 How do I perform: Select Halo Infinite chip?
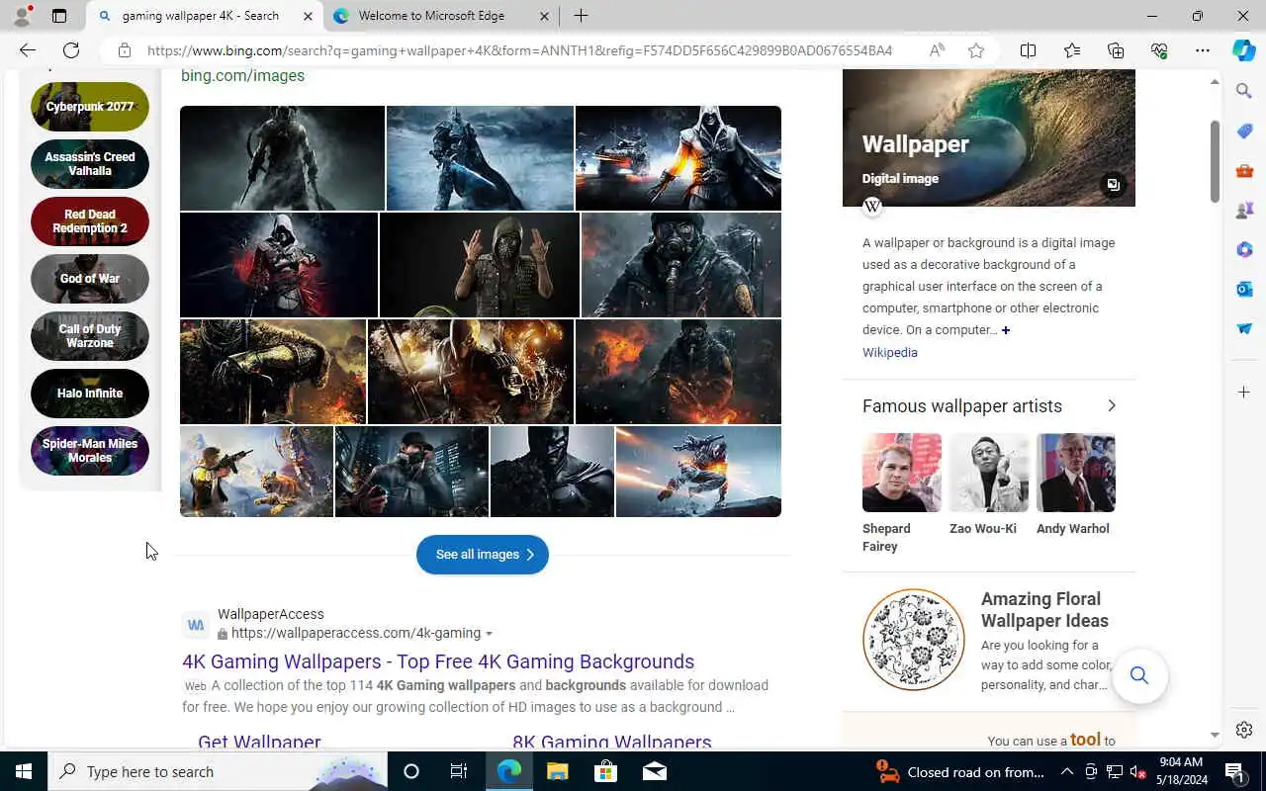[90, 394]
